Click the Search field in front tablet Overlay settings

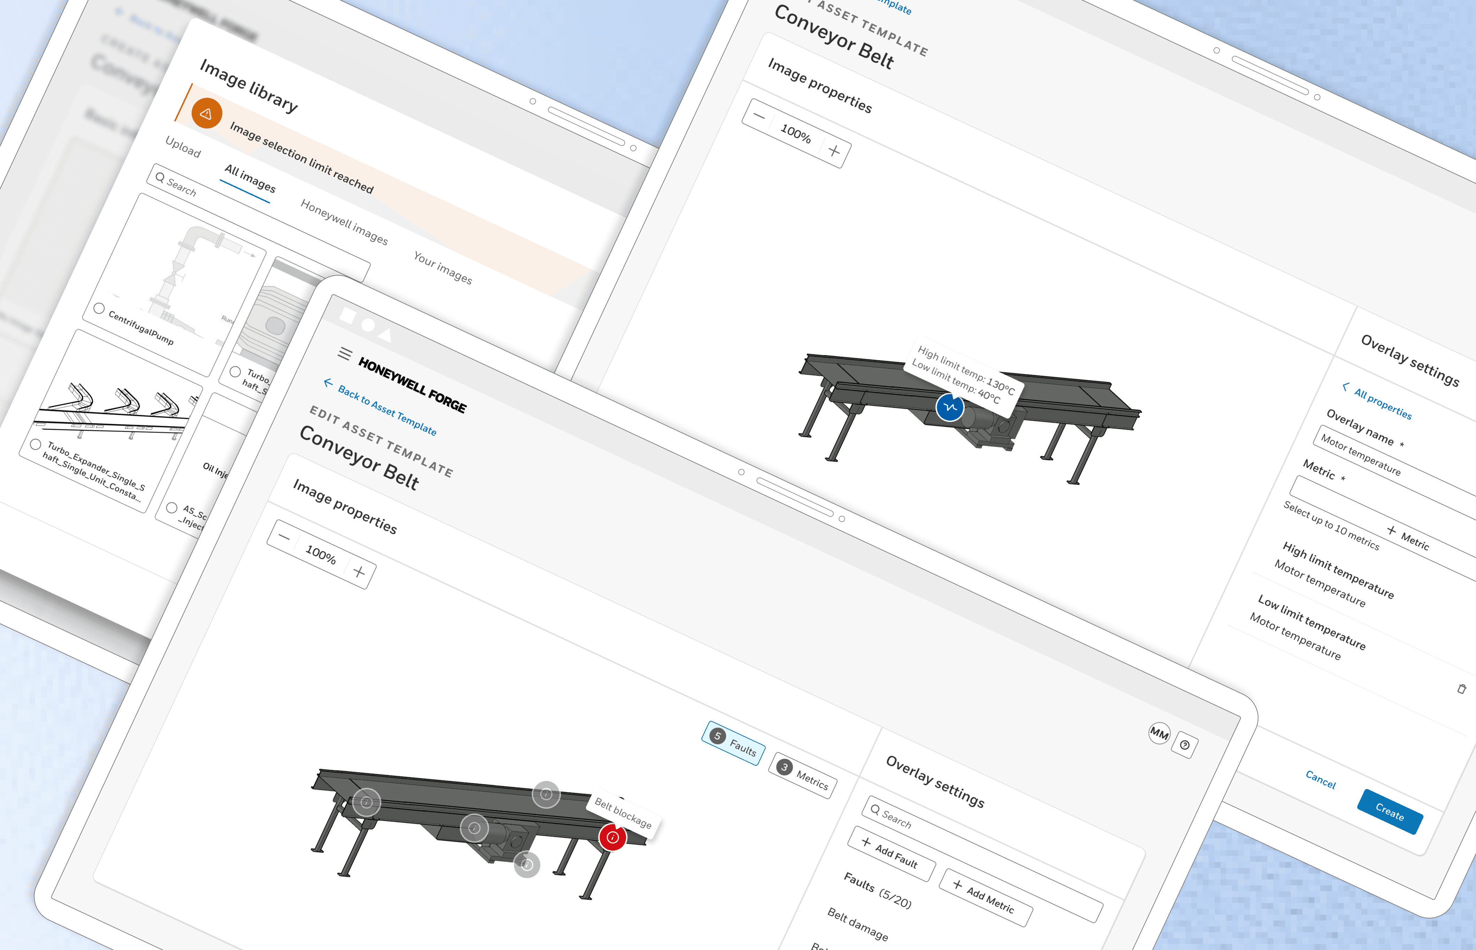[983, 860]
